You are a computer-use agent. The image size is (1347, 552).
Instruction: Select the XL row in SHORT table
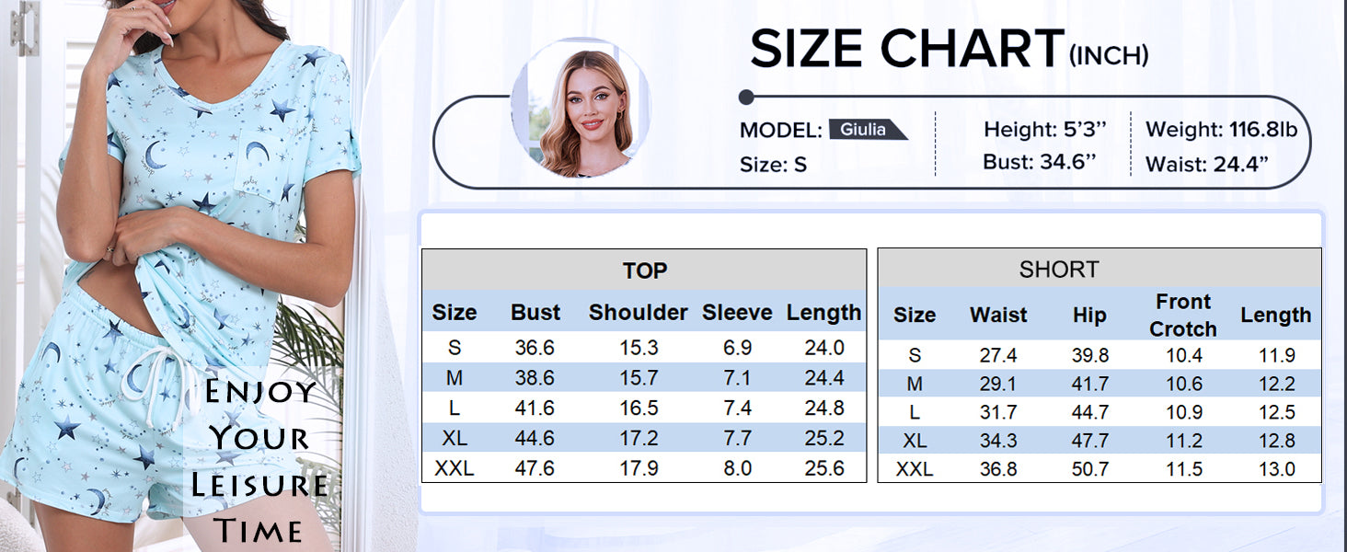click(x=1099, y=441)
